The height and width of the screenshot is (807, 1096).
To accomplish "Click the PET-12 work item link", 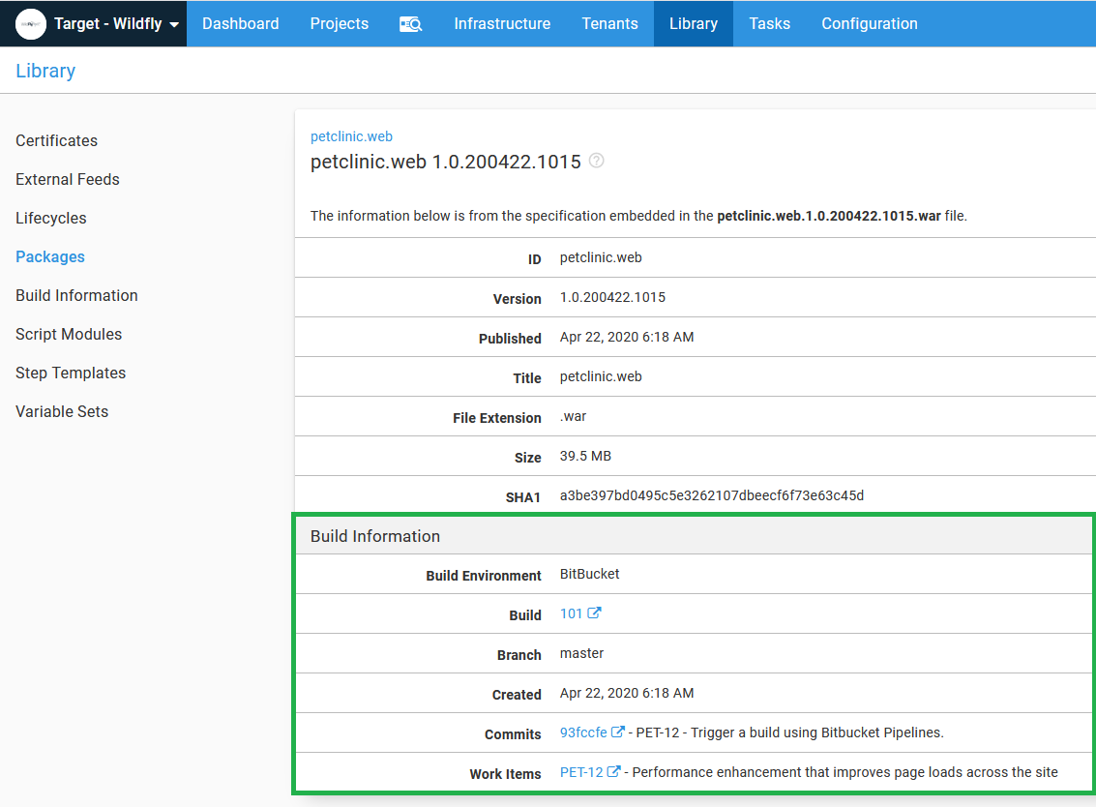I will pyautogui.click(x=582, y=771).
